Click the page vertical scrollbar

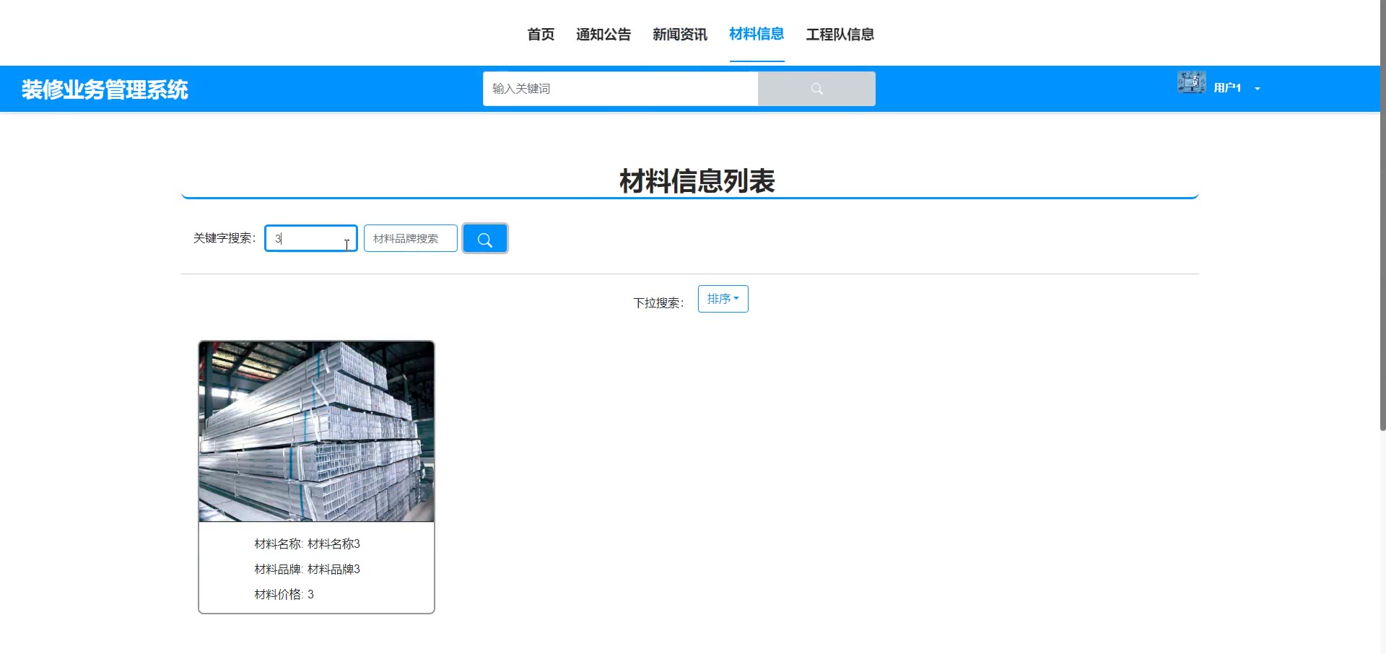1382,217
